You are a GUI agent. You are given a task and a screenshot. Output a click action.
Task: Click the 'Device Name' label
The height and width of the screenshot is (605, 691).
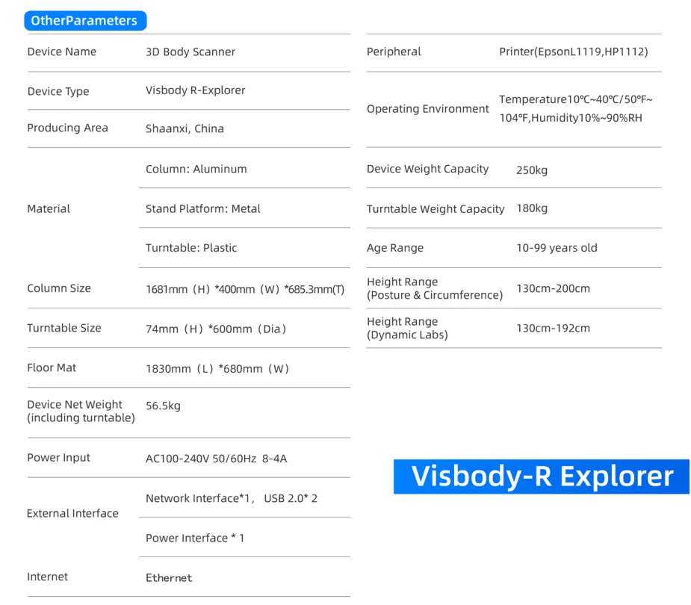[x=62, y=52]
